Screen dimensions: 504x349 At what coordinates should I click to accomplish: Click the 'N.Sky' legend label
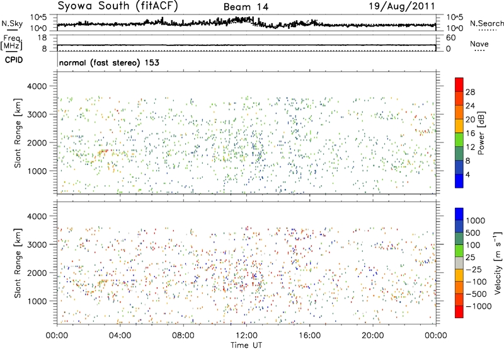click(x=12, y=23)
